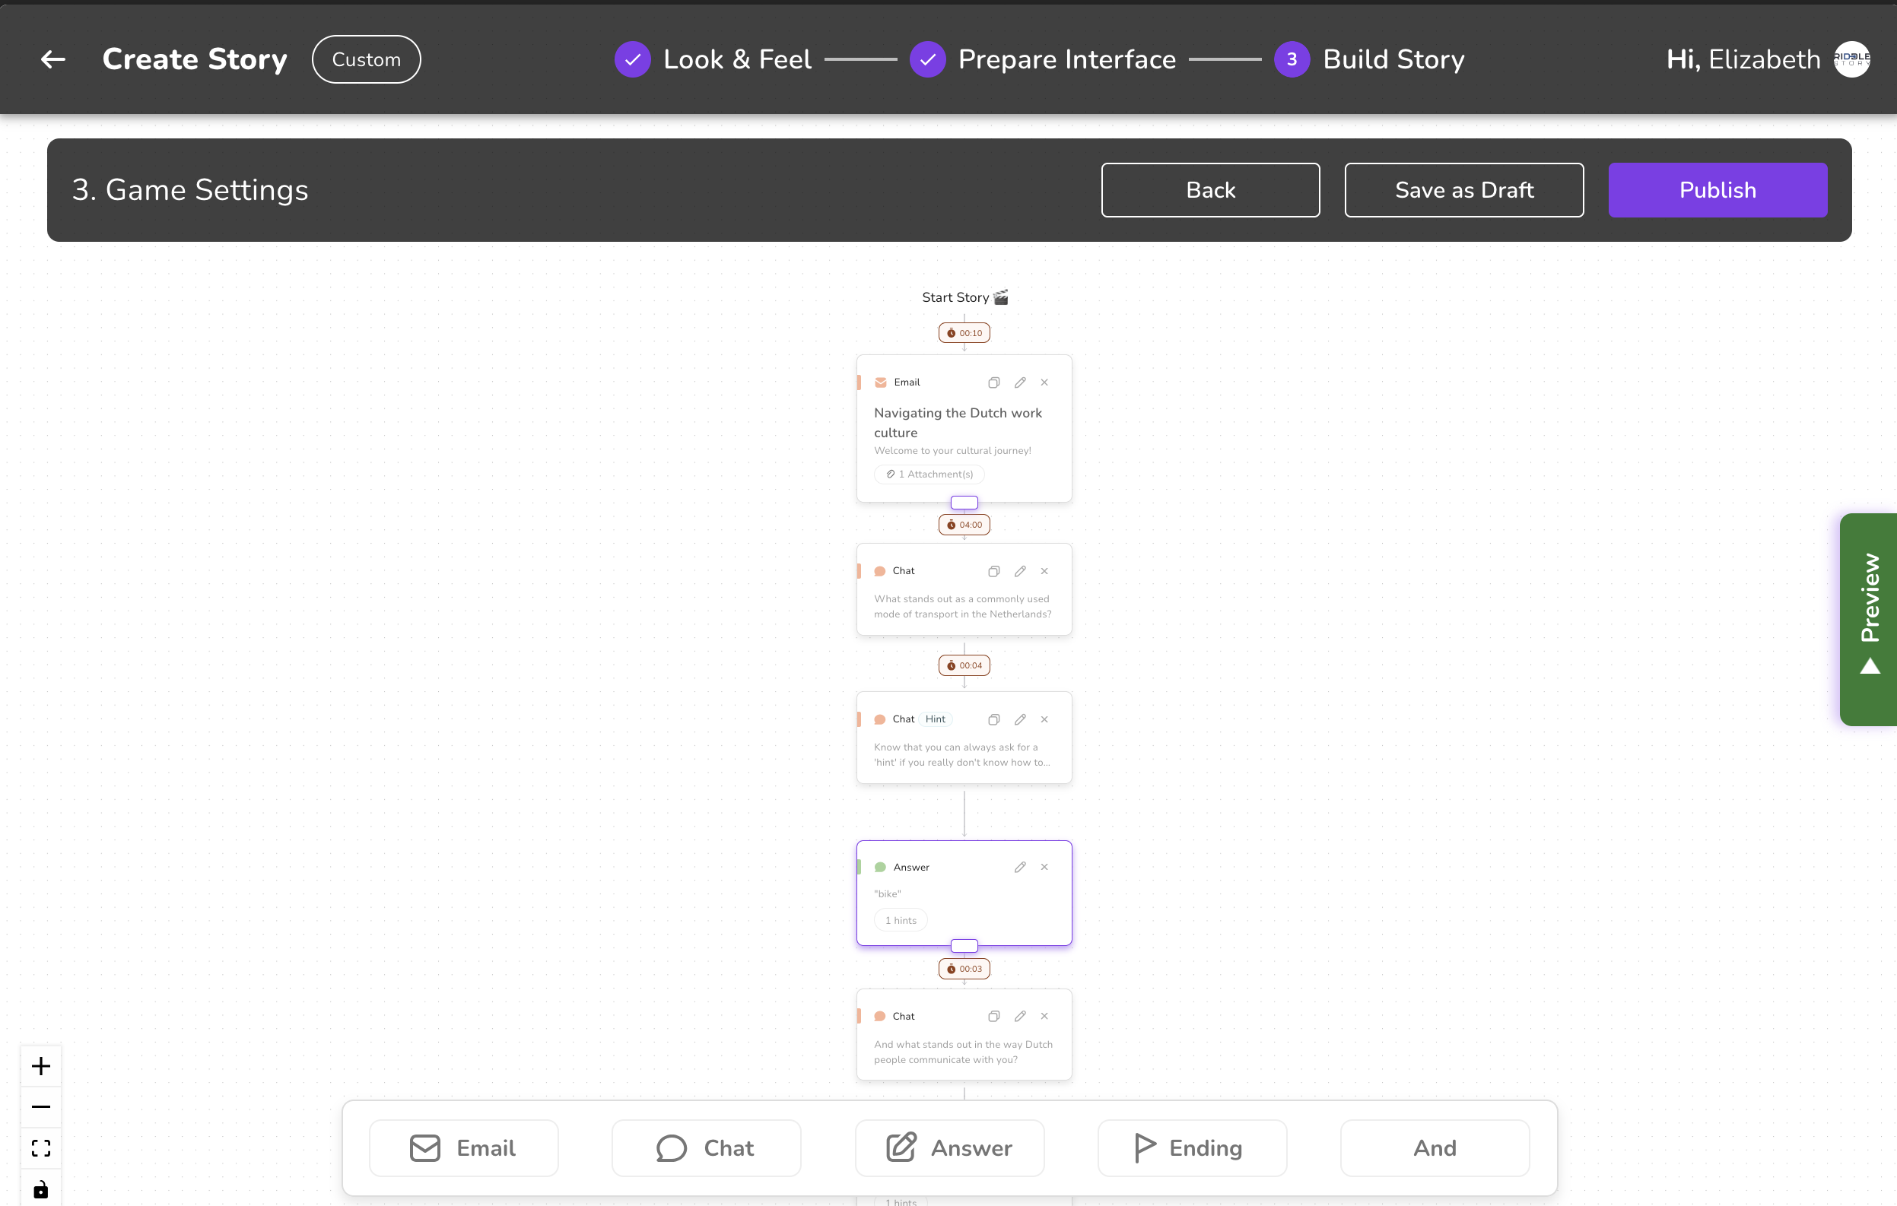The width and height of the screenshot is (1897, 1206).
Task: Delete the transport question Chat node
Action: (1044, 571)
